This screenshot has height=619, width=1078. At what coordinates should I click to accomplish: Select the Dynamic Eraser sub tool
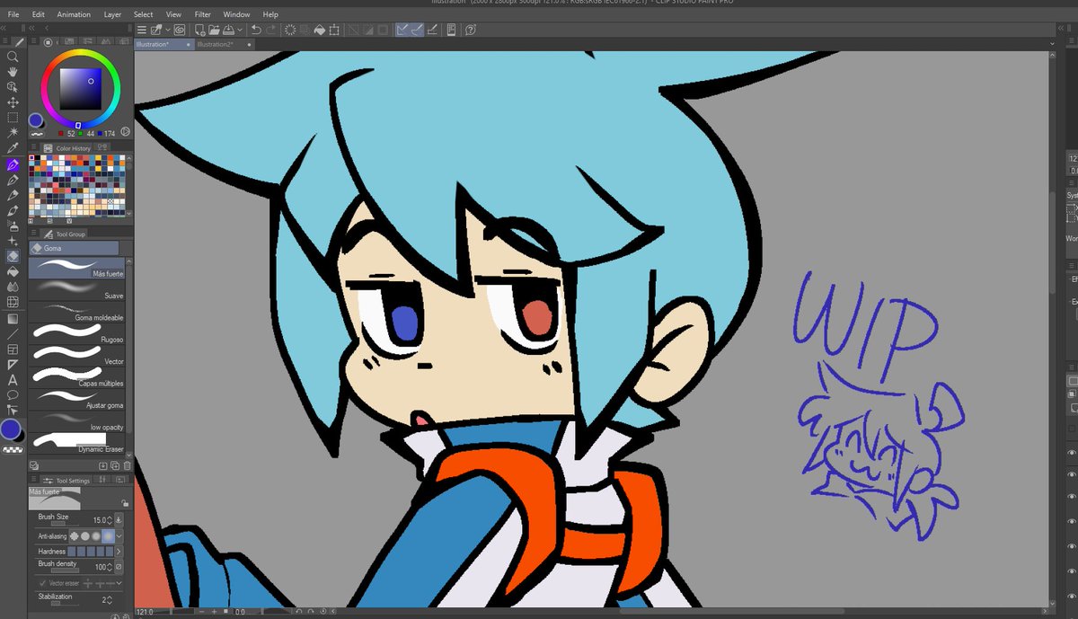pyautogui.click(x=76, y=442)
